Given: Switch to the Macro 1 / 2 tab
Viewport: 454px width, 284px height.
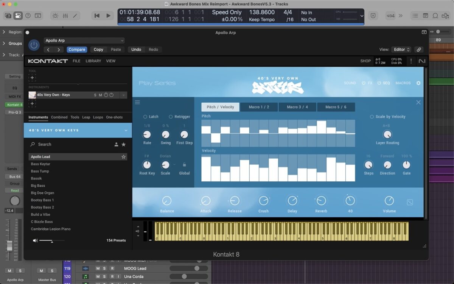Looking at the screenshot, I should 259,107.
